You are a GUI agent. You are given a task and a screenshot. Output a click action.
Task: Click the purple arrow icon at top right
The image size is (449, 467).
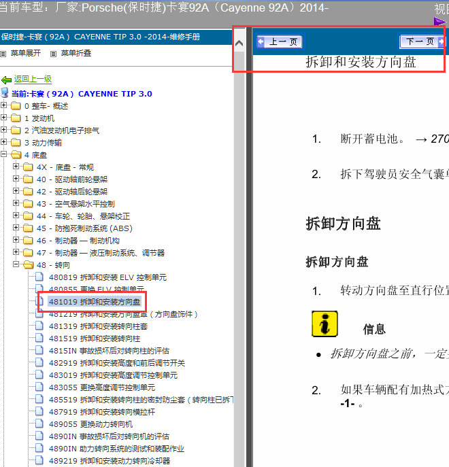point(440,21)
